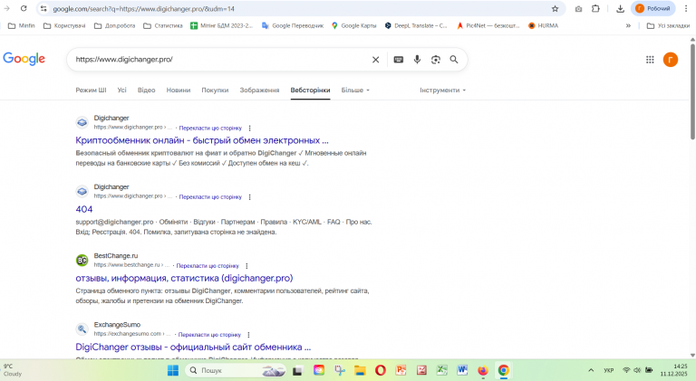
Task: Open Word from the taskbar
Action: click(x=462, y=370)
